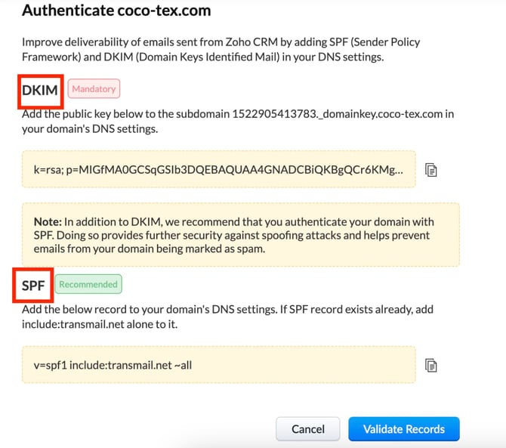
Task: Copy the SPF record icon
Action: 430,366
